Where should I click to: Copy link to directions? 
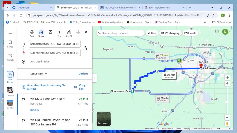(80, 87)
